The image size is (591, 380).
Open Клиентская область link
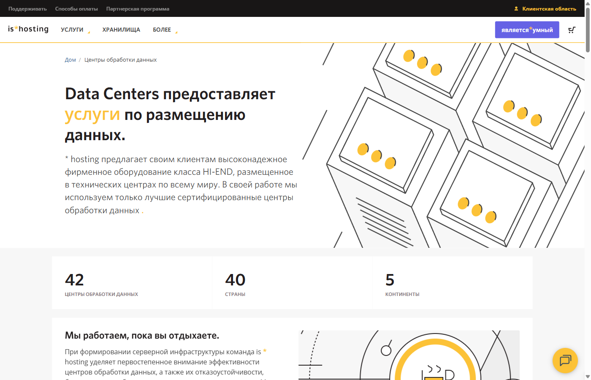point(549,8)
